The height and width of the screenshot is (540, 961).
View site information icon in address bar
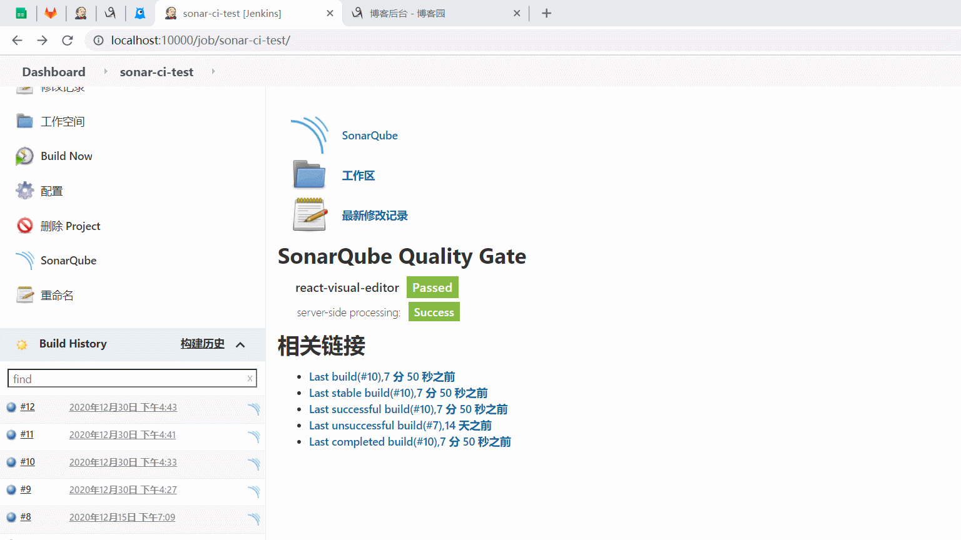coord(98,41)
